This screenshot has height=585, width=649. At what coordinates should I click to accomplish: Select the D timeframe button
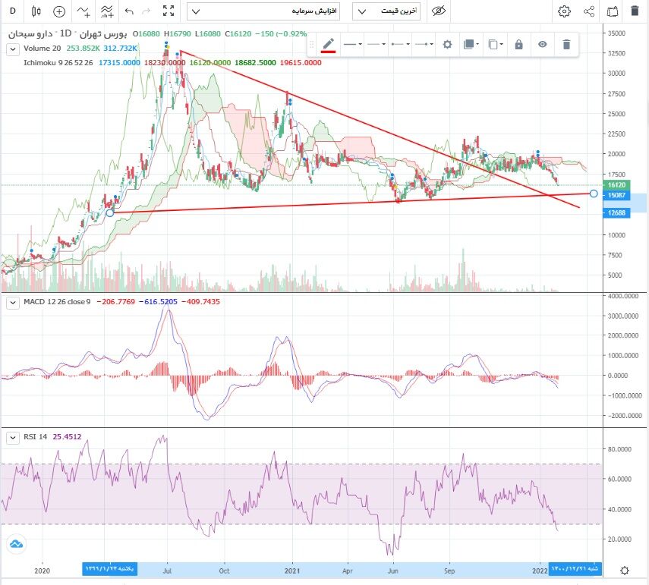(x=13, y=11)
